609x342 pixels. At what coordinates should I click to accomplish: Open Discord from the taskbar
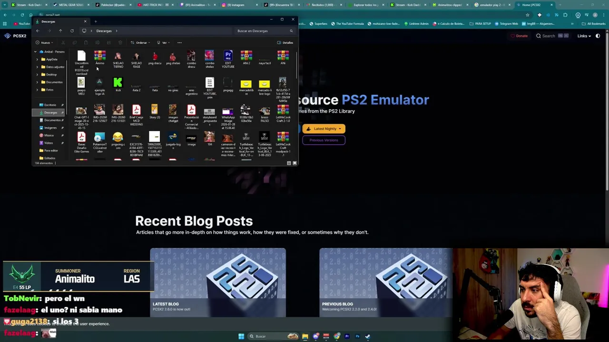click(315, 336)
